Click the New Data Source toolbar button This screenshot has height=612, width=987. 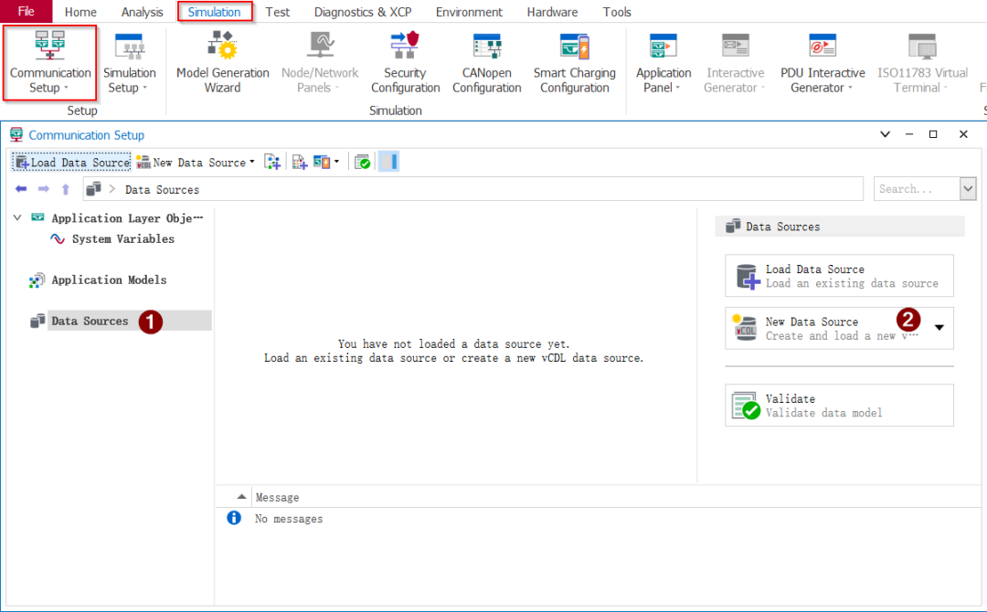[x=190, y=163]
